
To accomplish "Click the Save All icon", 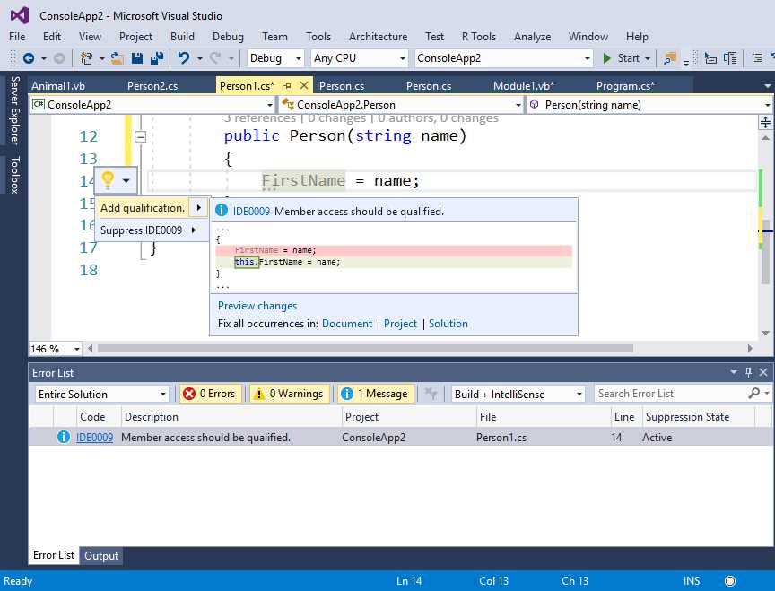I will coord(157,58).
